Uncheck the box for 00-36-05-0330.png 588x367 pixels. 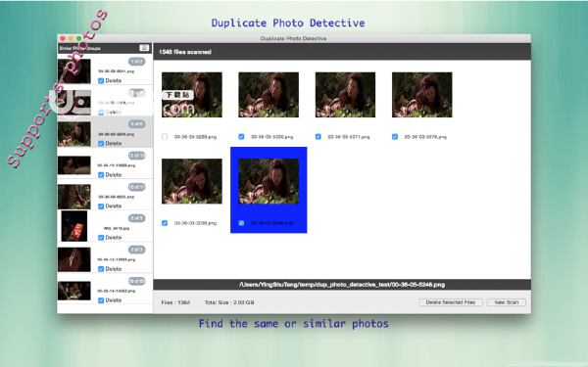tap(241, 137)
